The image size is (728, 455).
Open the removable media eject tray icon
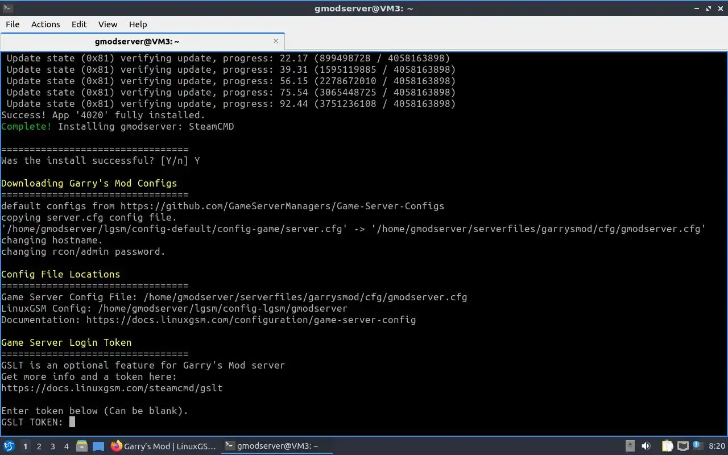[x=630, y=446]
